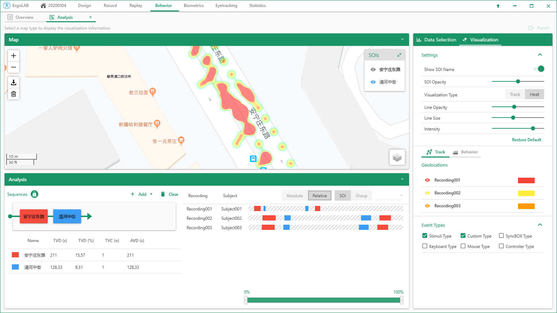Close the Analysis tab
This screenshot has height=313, width=557.
coord(91,17)
